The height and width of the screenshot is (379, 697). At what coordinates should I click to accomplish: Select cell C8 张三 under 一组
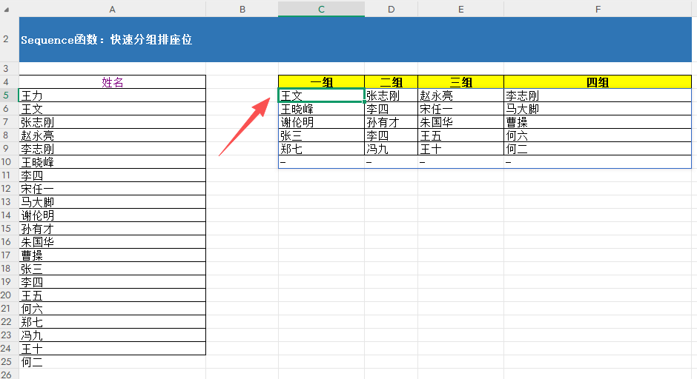[x=321, y=135]
